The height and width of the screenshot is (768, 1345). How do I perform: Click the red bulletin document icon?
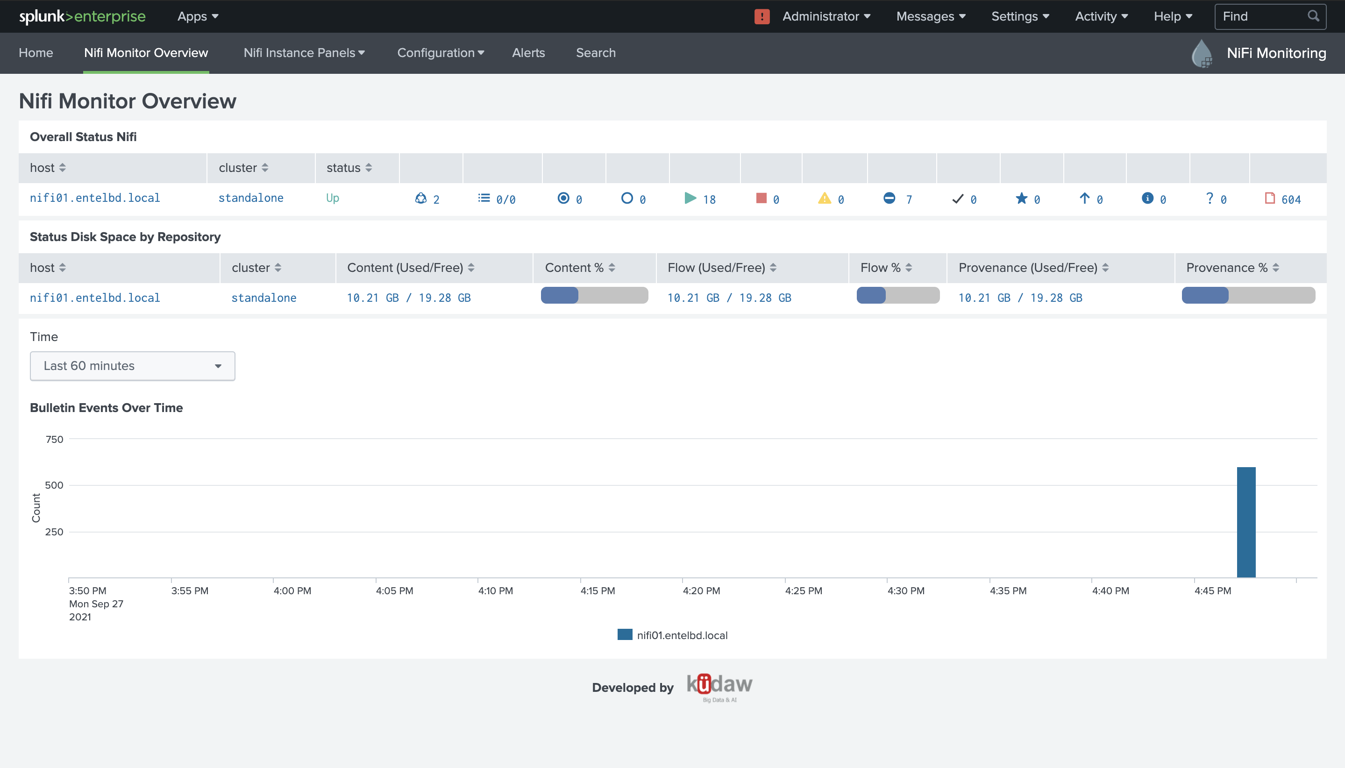pyautogui.click(x=1270, y=199)
